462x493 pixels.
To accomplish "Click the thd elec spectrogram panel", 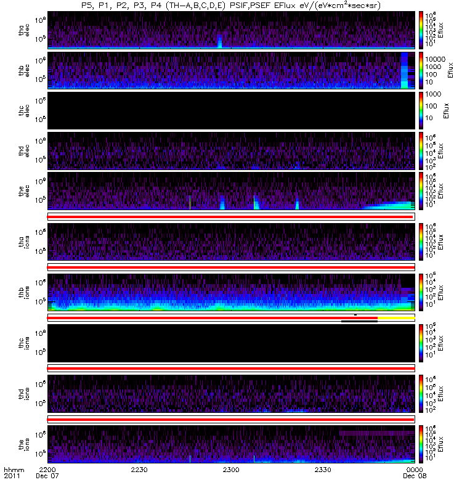I will pos(232,151).
